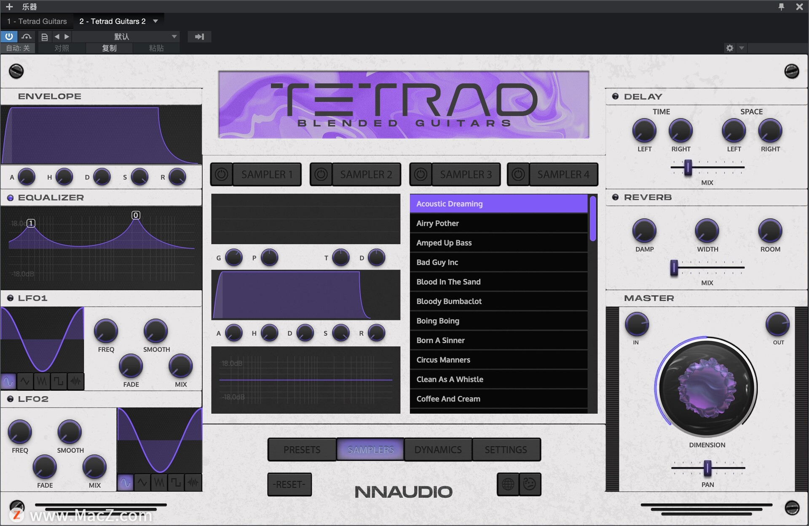Switch to 2 - Tetrad Guitars 2 tab

tap(113, 21)
